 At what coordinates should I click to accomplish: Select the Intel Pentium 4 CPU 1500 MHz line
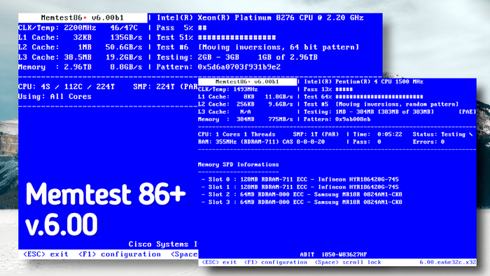tap(363, 81)
